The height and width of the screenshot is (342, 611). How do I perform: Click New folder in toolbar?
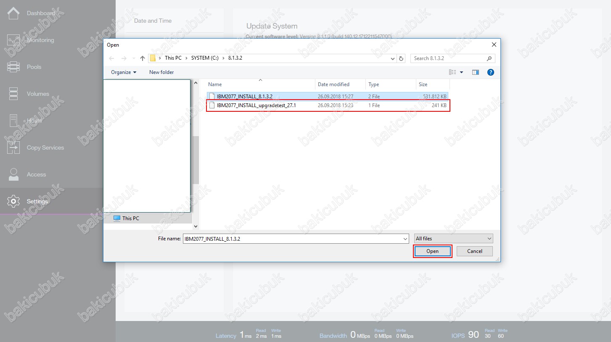[161, 72]
